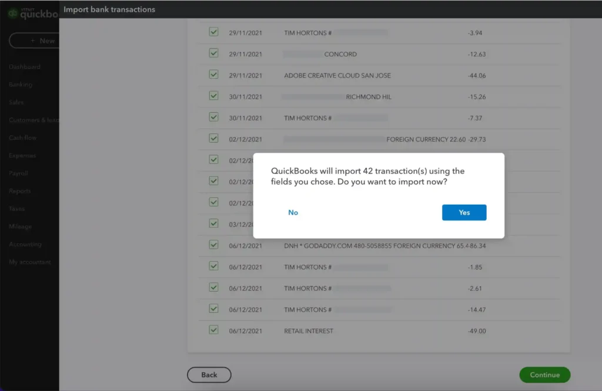Image resolution: width=602 pixels, height=391 pixels.
Task: Uncheck the TIM HORTONS -3.94 transaction
Action: click(x=214, y=32)
